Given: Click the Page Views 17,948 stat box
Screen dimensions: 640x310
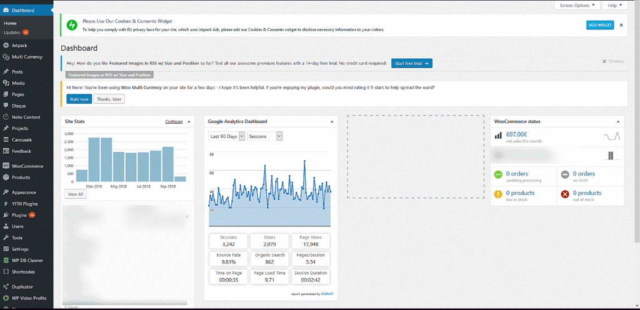Looking at the screenshot, I should pos(310,241).
